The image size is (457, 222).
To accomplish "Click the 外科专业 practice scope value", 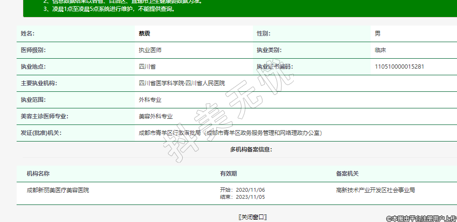I will click(x=150, y=100).
